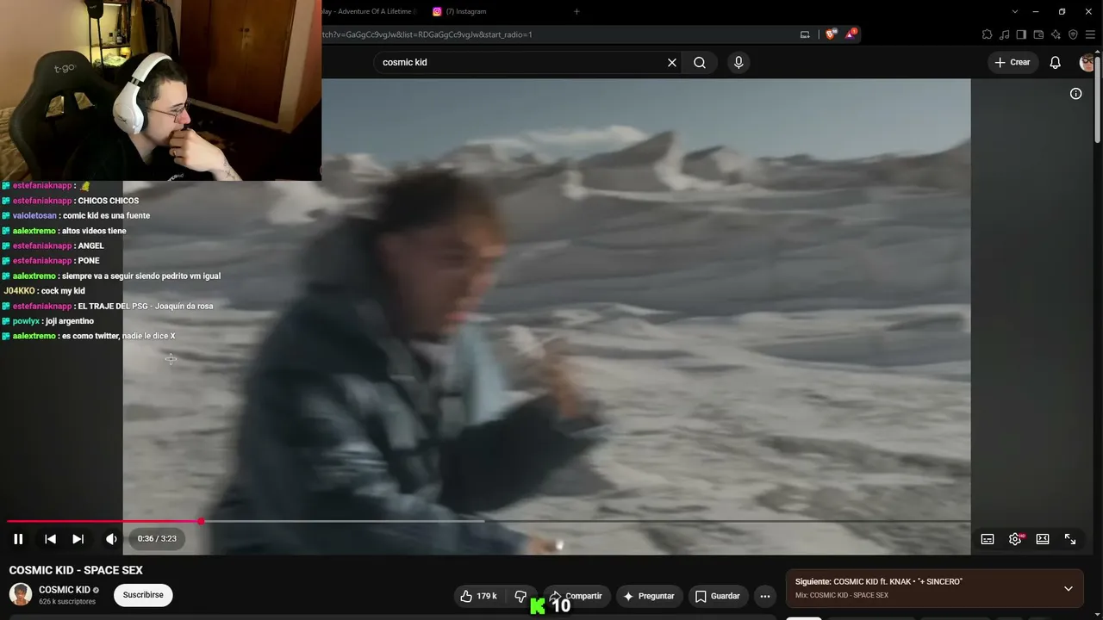Click the browser address bar URL
This screenshot has height=620, width=1103.
click(427, 34)
